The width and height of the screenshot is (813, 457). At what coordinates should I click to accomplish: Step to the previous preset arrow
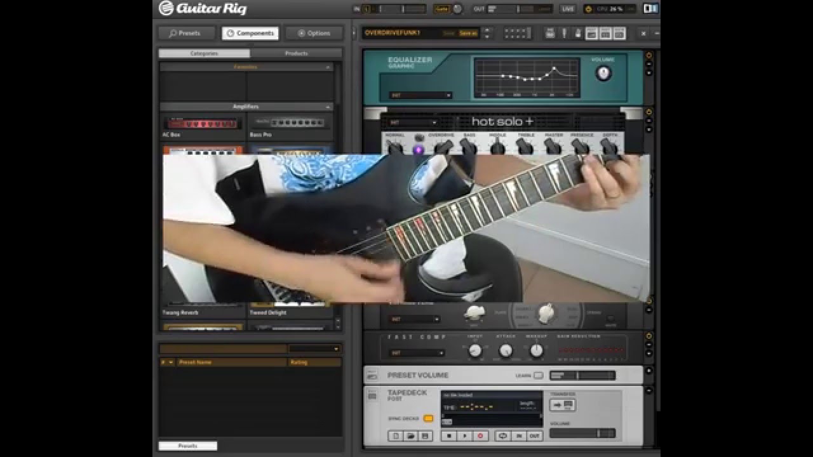tap(487, 30)
